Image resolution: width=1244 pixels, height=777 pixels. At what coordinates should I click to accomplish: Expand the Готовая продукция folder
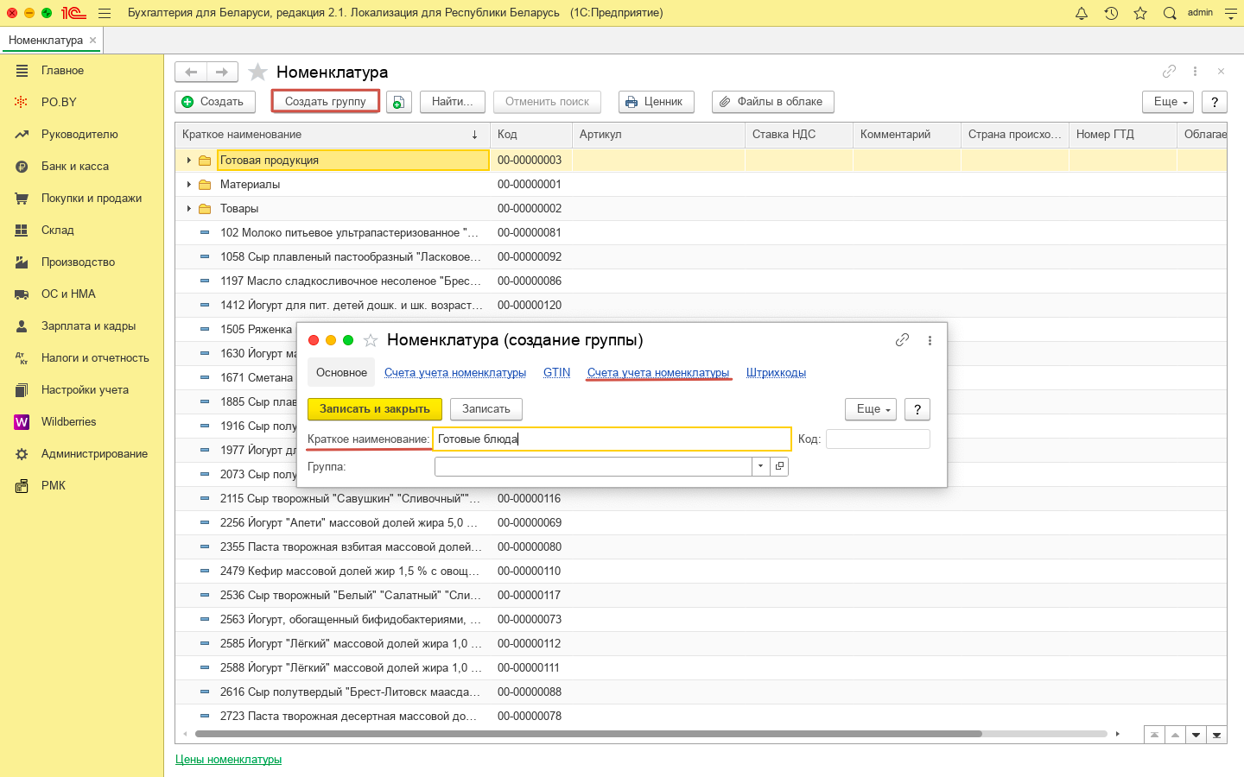pyautogui.click(x=189, y=160)
